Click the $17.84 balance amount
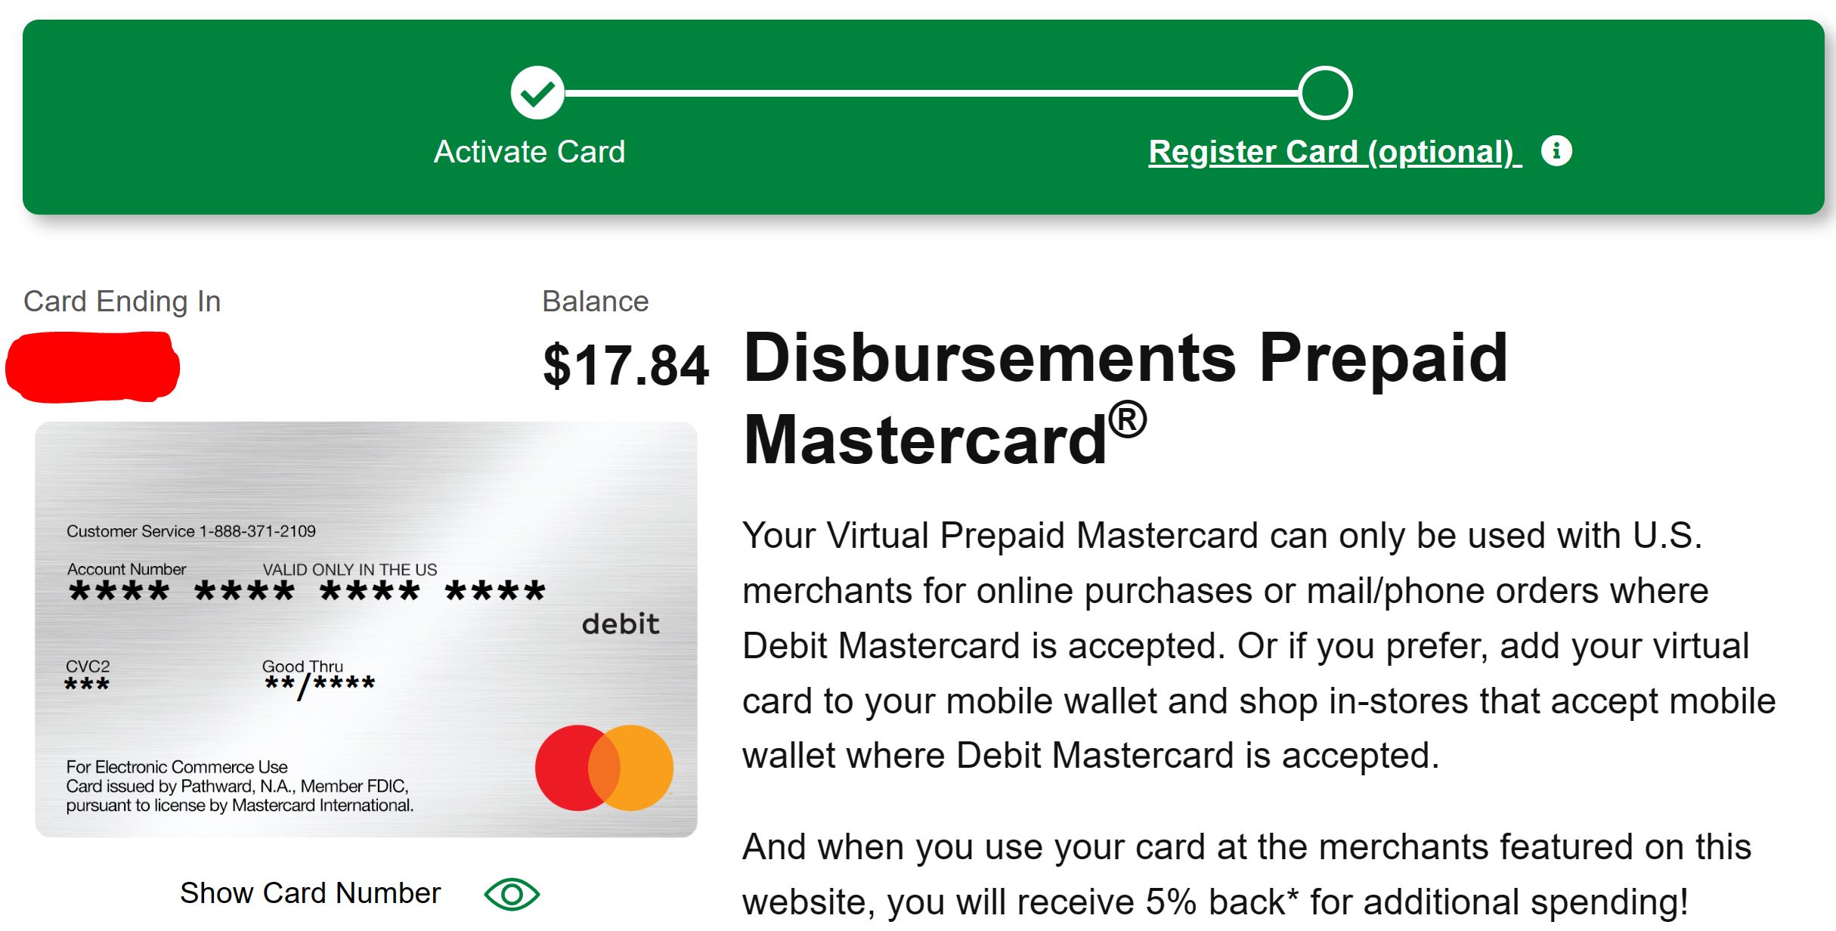The image size is (1836, 931). [626, 366]
